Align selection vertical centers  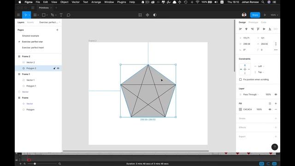pos(264,29)
